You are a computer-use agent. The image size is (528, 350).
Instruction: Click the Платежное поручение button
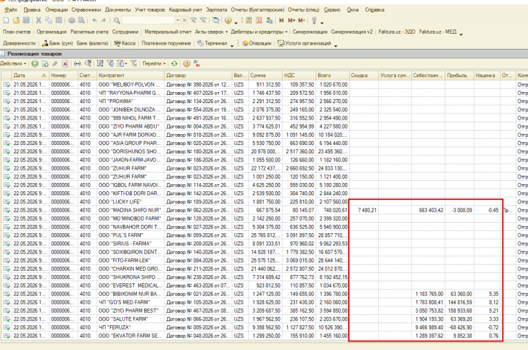tap(166, 43)
